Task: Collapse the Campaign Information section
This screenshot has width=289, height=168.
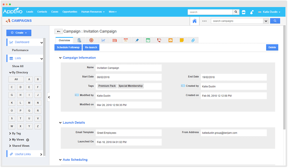Action: click(60, 58)
